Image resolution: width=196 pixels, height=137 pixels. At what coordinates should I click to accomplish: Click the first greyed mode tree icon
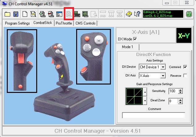click(103, 14)
